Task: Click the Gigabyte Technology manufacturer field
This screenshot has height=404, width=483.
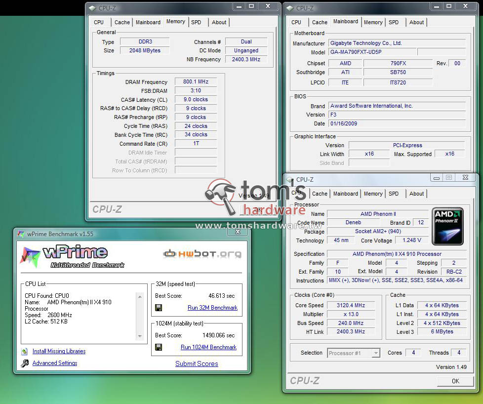Action: click(x=397, y=43)
